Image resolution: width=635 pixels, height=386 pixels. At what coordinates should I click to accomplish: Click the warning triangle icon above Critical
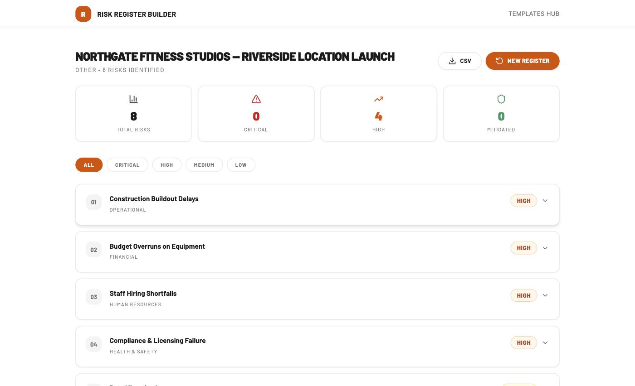(x=256, y=99)
